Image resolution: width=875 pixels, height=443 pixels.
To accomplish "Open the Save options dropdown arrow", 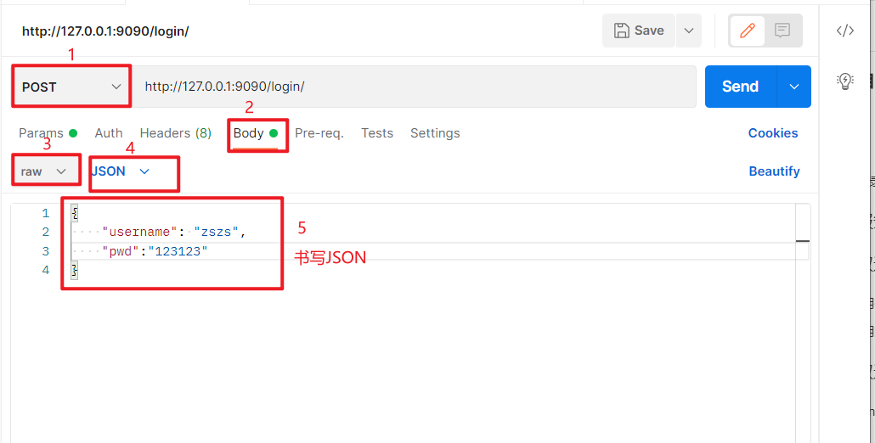I will click(689, 31).
